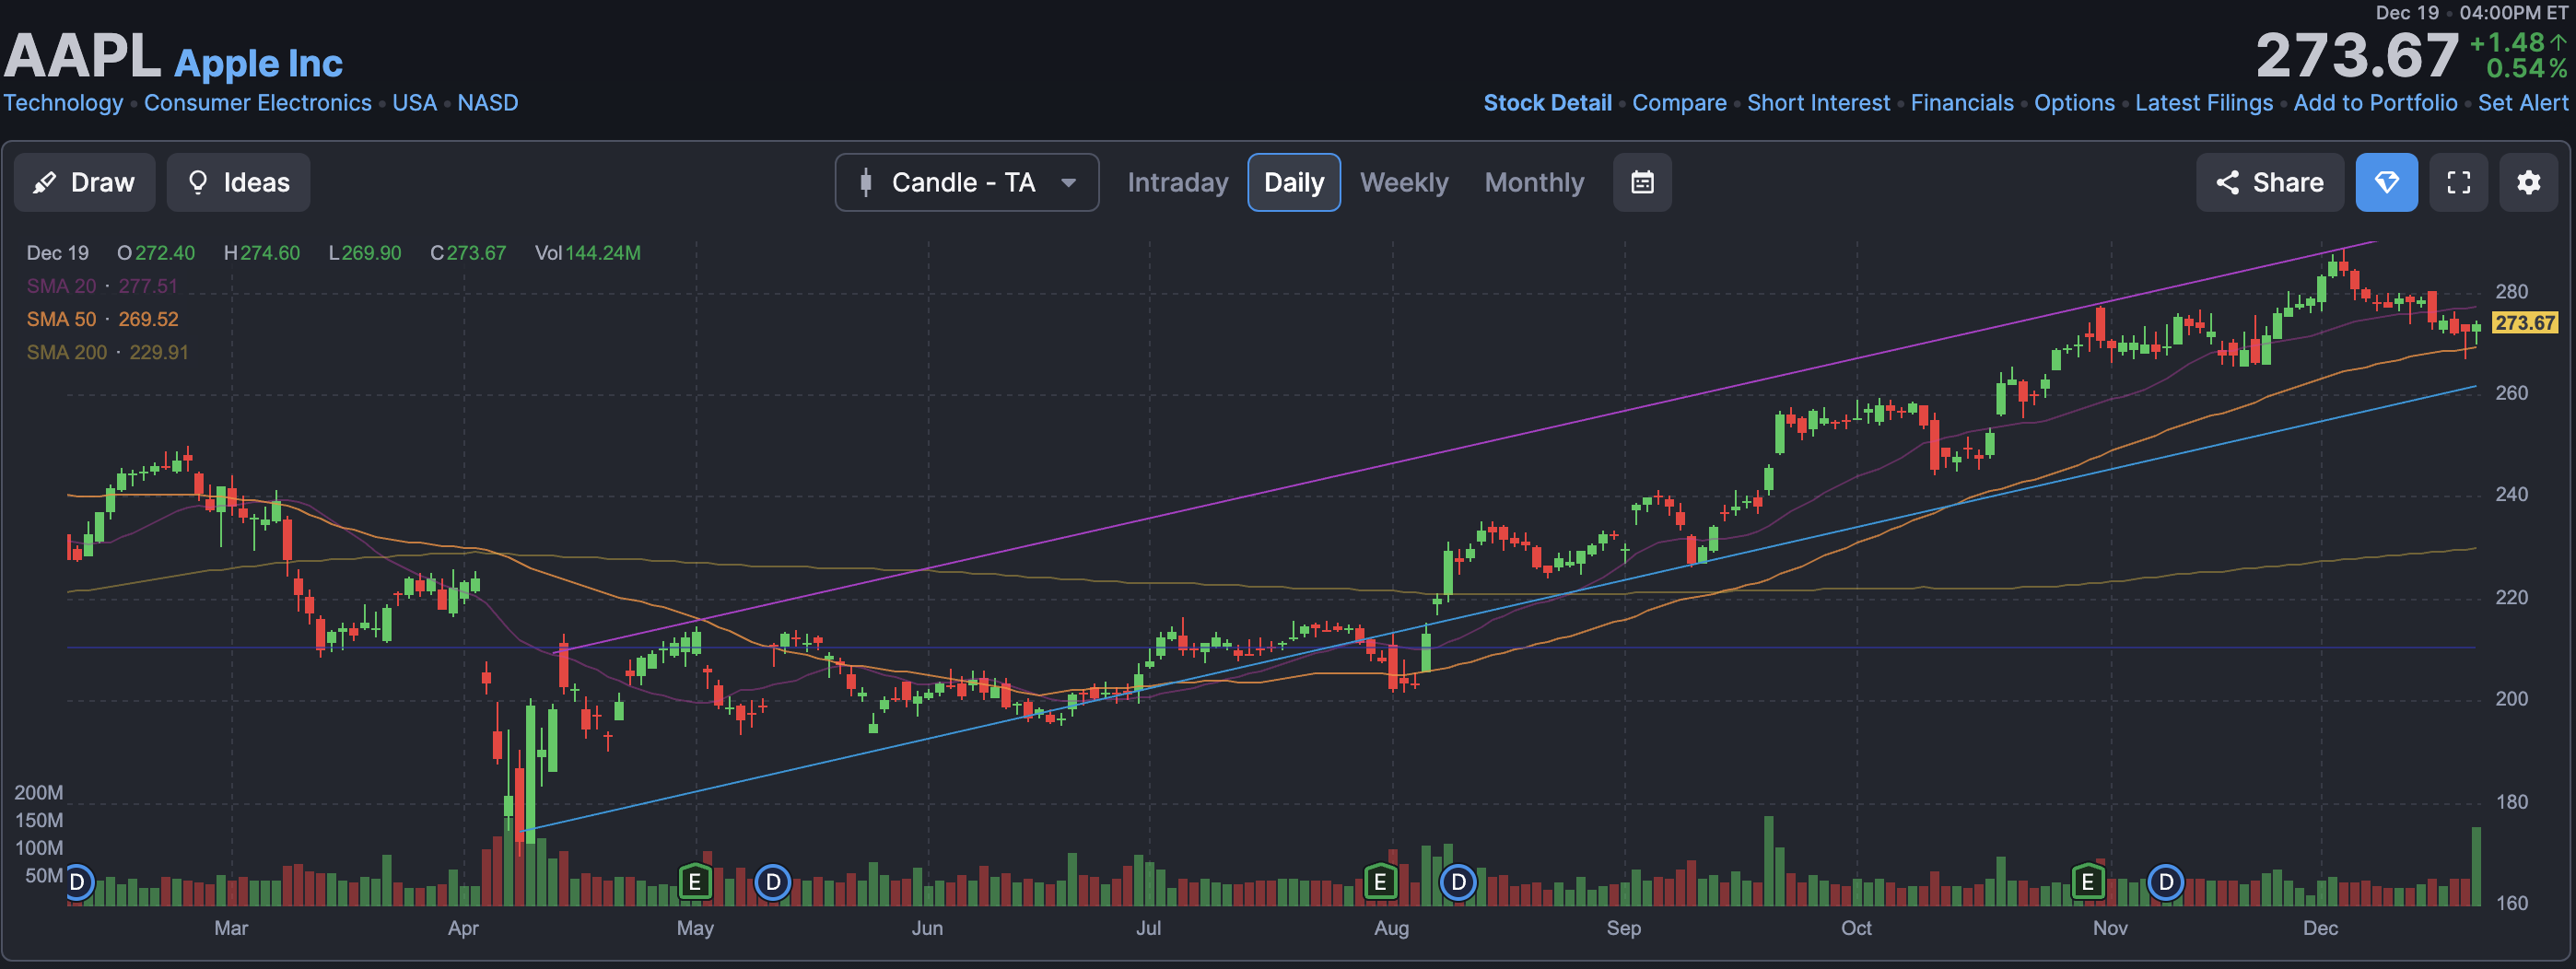Viewport: 2576px width, 969px height.
Task: Open the Latest Filings link
Action: point(2203,103)
